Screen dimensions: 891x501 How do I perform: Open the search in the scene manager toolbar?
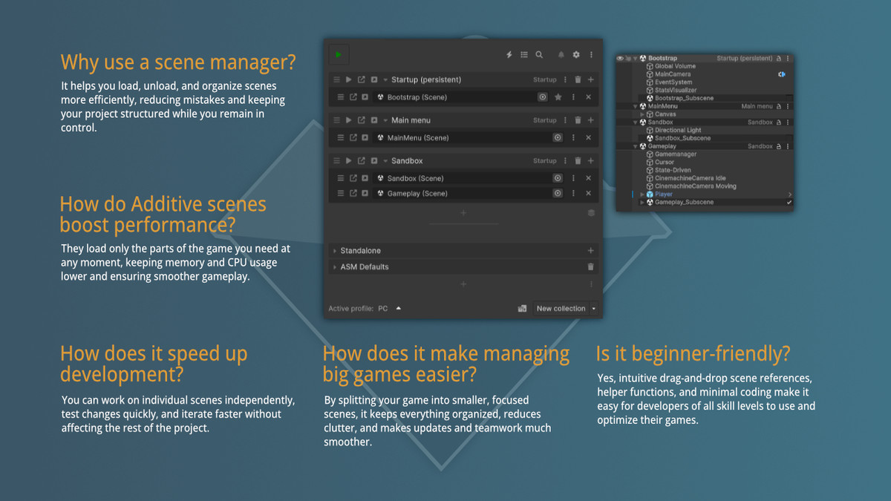pos(539,56)
